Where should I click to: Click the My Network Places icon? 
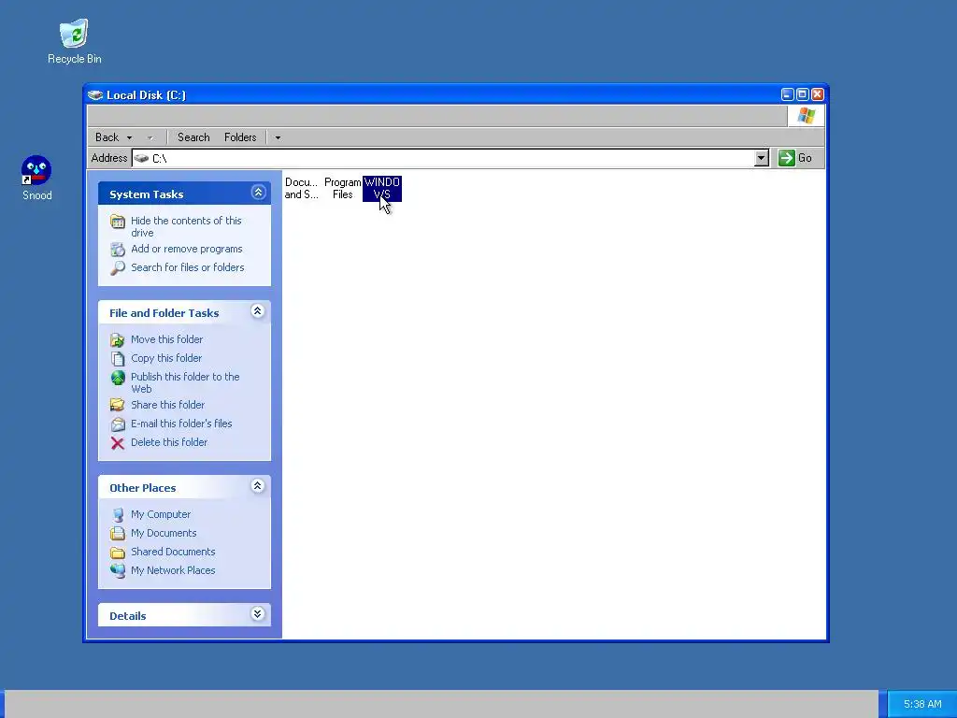(118, 571)
